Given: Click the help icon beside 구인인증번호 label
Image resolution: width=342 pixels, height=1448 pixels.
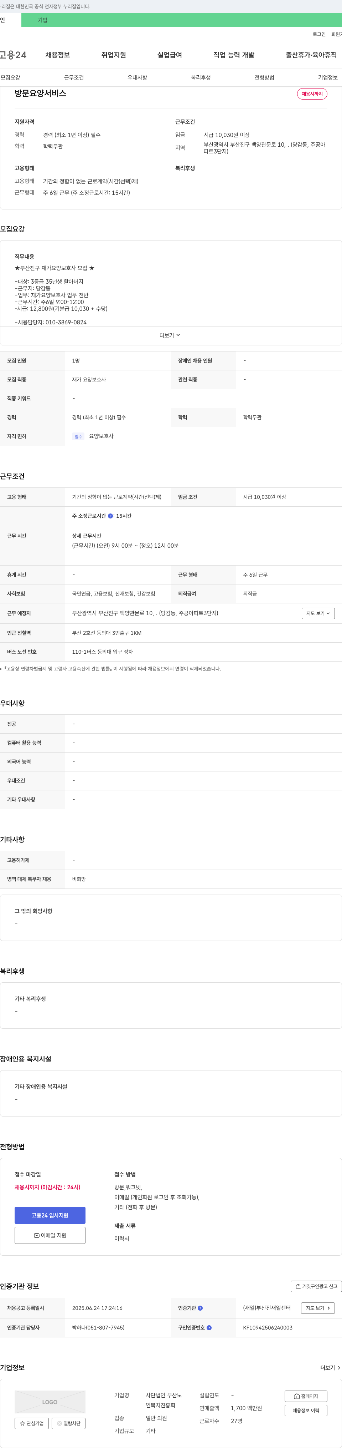Looking at the screenshot, I should (209, 1328).
